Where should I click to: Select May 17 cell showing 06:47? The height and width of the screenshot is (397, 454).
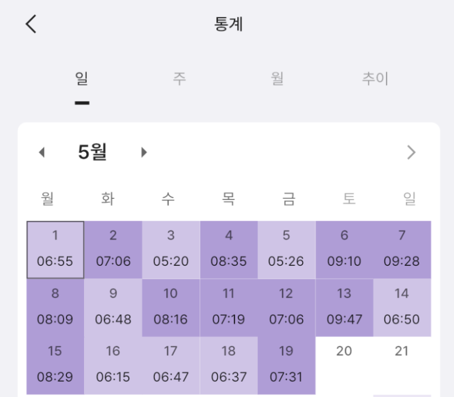[x=171, y=365]
